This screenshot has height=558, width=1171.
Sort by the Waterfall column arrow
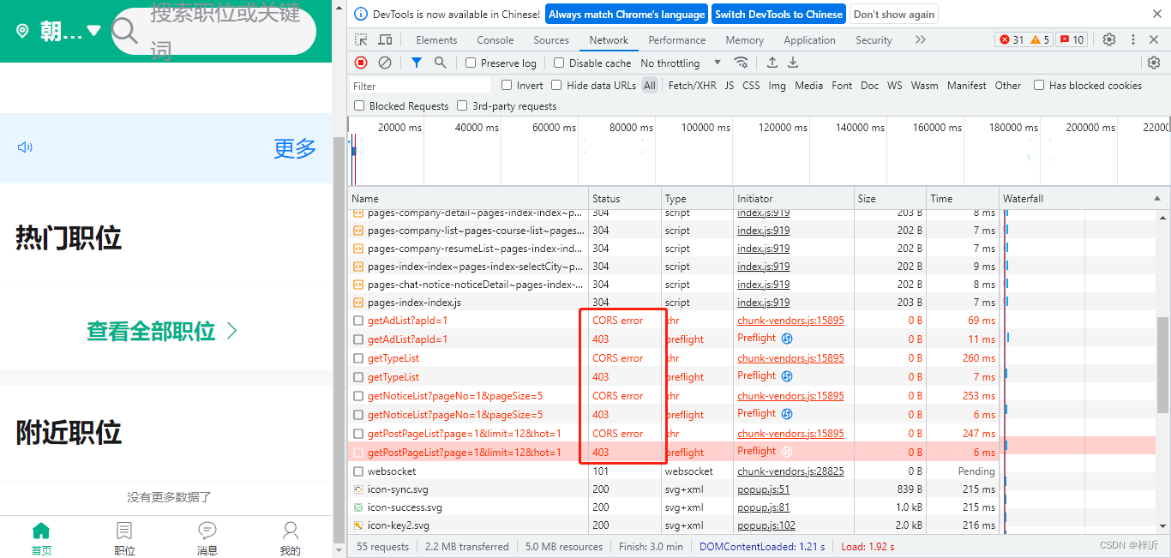pos(1158,198)
